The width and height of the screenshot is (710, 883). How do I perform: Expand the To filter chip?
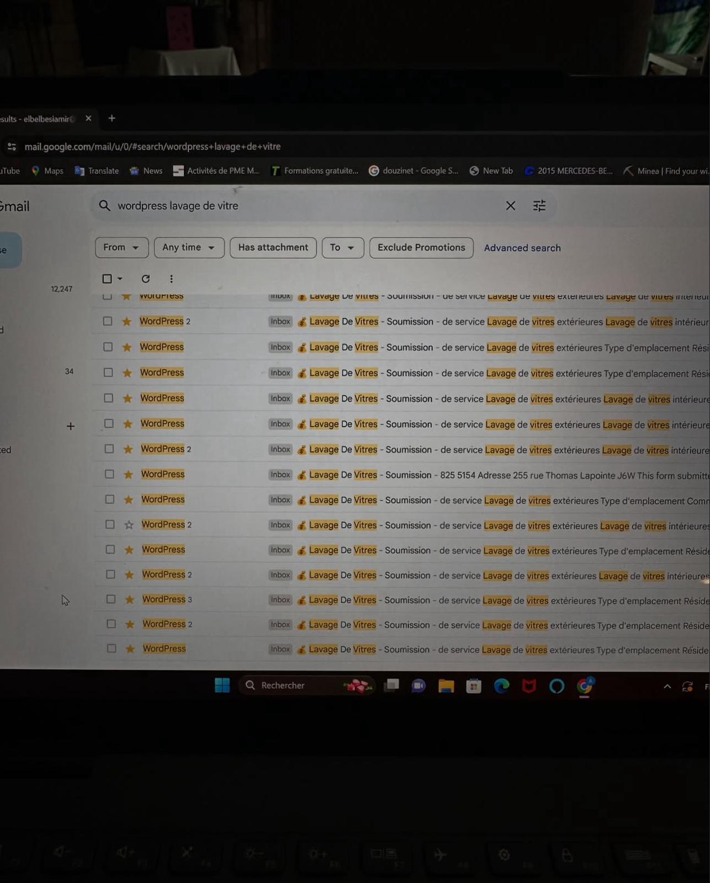click(x=343, y=248)
